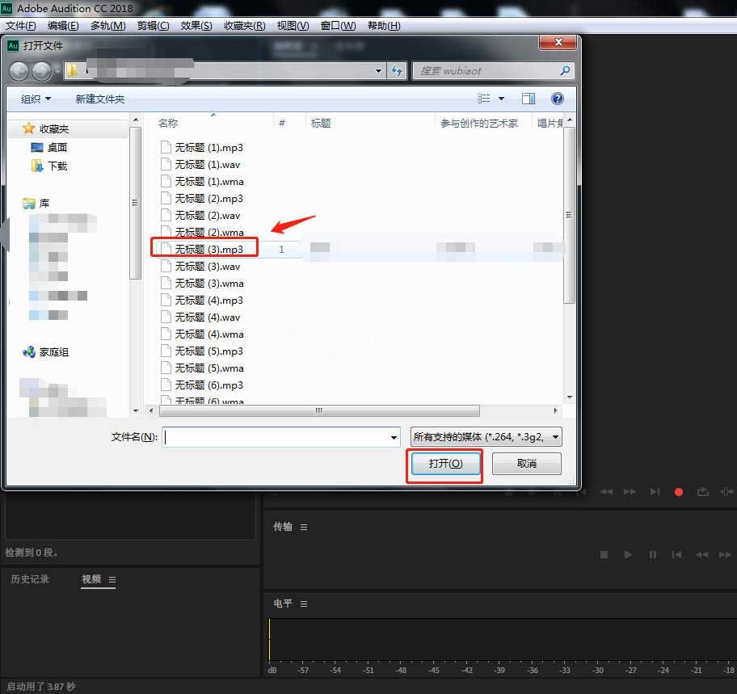This screenshot has height=694, width=737.
Task: Select the Downloads (下载) folder
Action: click(x=48, y=166)
